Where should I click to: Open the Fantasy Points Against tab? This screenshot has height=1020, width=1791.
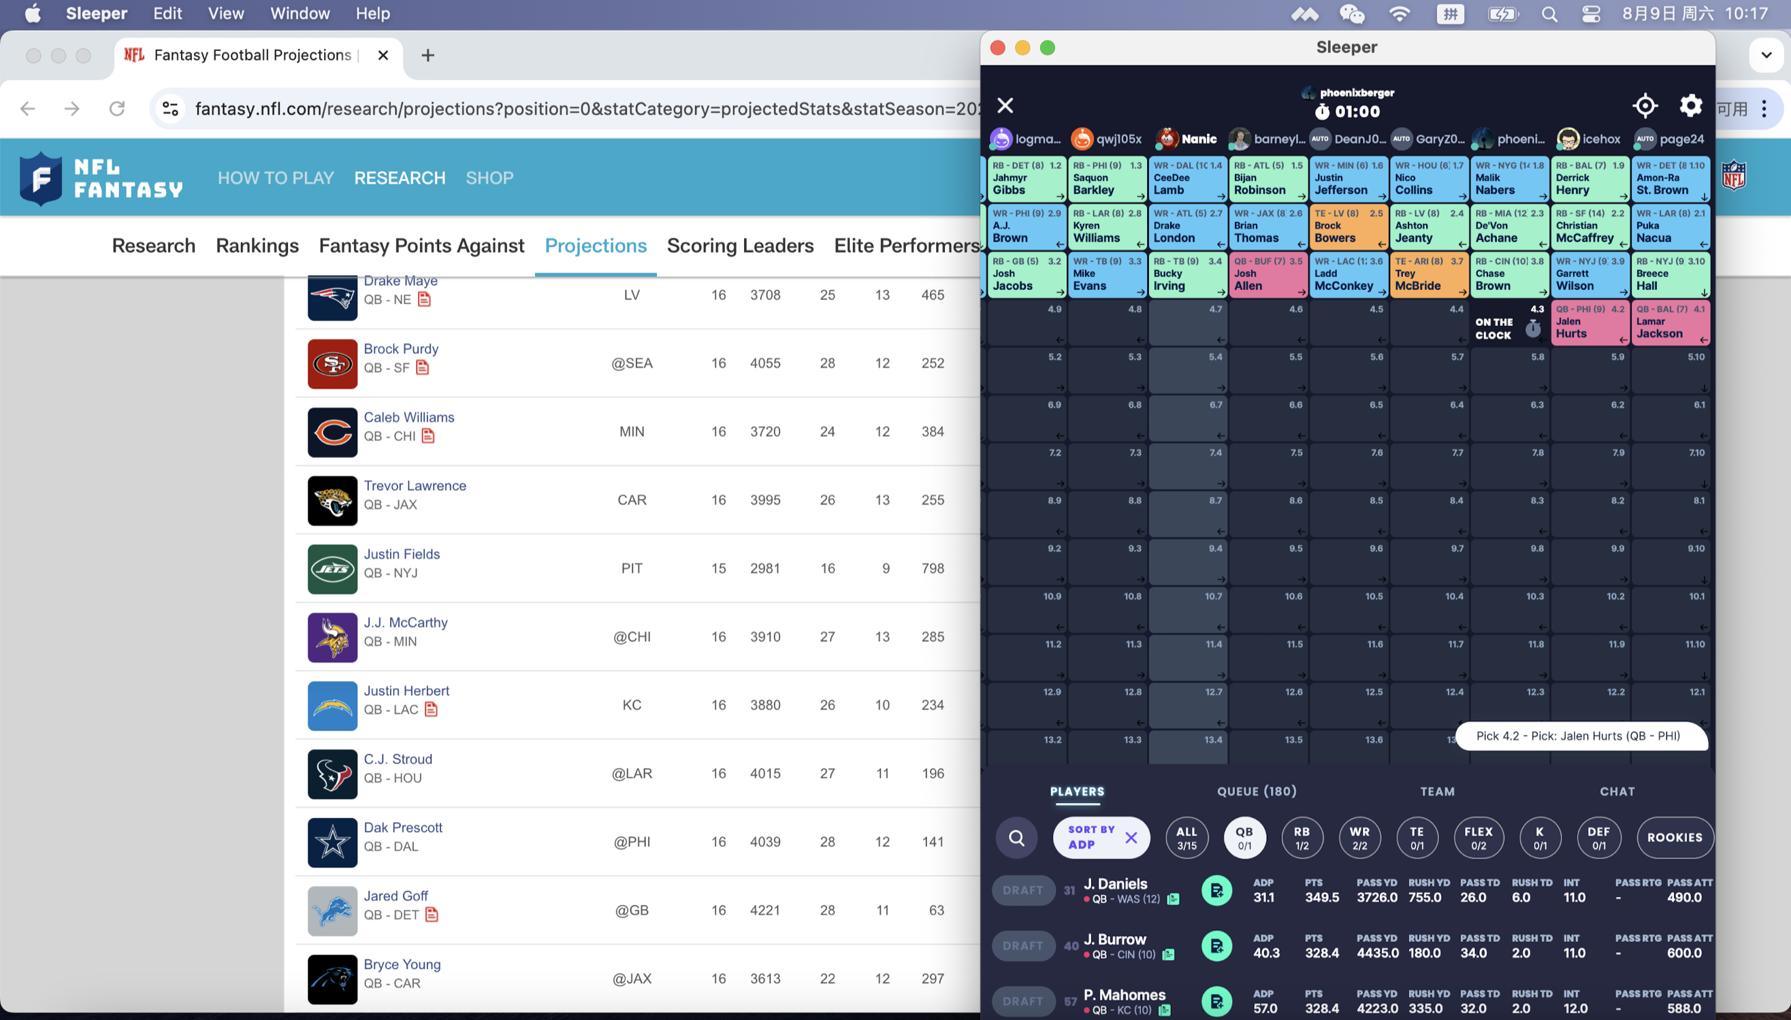421,246
